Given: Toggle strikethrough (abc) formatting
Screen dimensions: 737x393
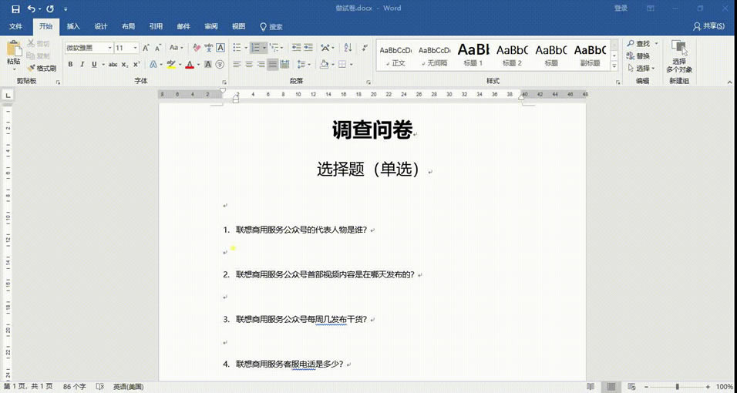Looking at the screenshot, I should coord(113,65).
